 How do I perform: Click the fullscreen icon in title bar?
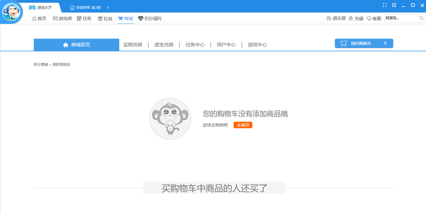tap(384, 5)
